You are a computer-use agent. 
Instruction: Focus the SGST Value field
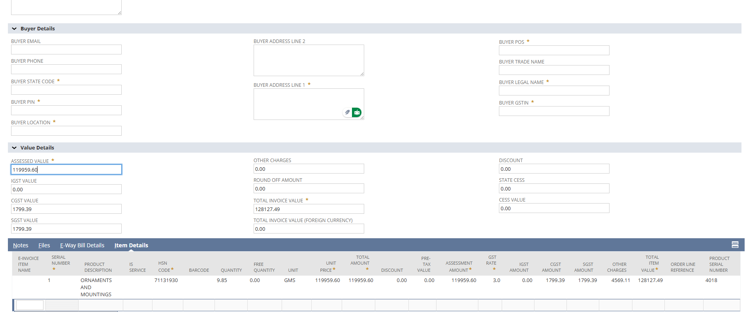tap(66, 228)
